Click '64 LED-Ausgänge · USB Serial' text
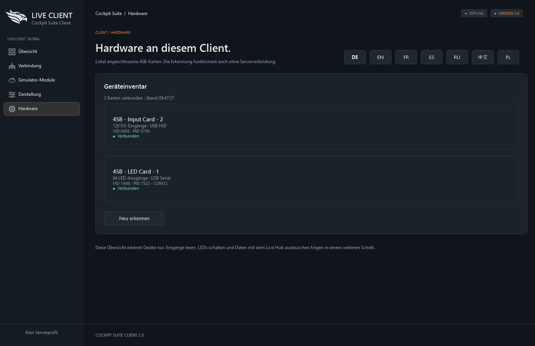 [x=142, y=178]
